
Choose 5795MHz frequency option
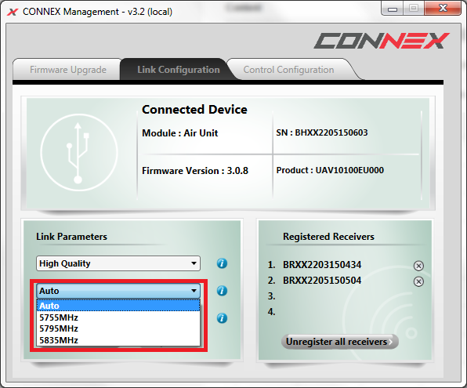point(118,328)
